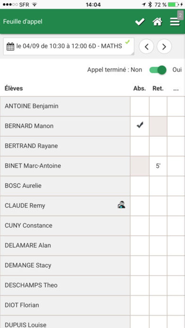Click the small grey badge showing 2

coord(180,15)
